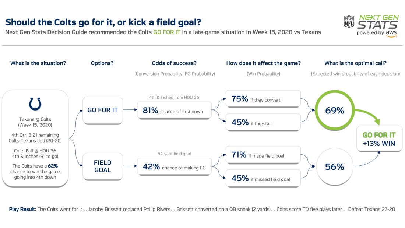Click the 45% if missed field goal box
The width and height of the screenshot is (405, 228).
coord(263,179)
